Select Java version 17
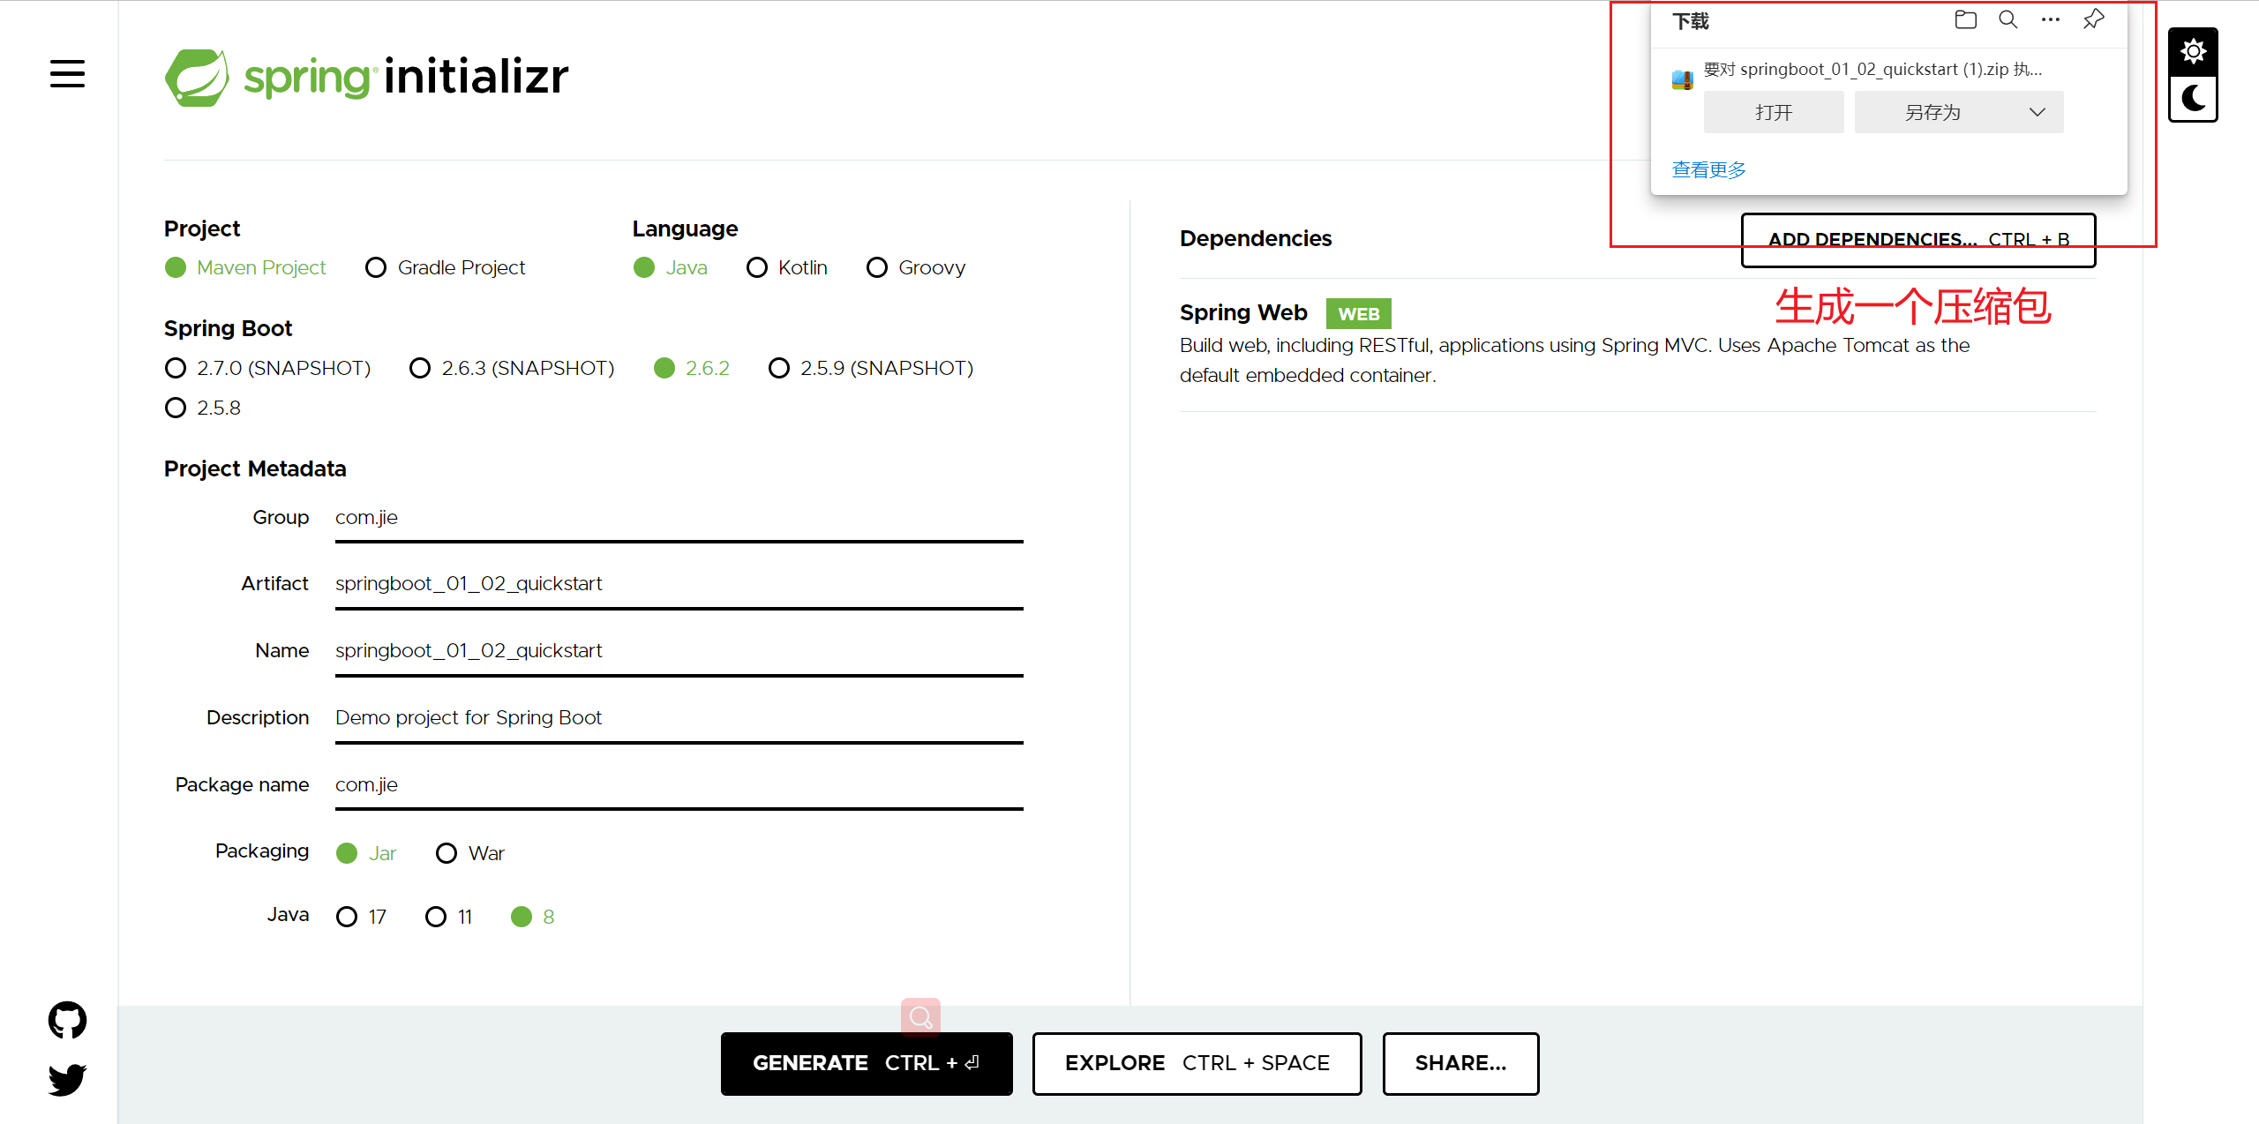Viewport: 2259px width, 1124px height. point(361,917)
